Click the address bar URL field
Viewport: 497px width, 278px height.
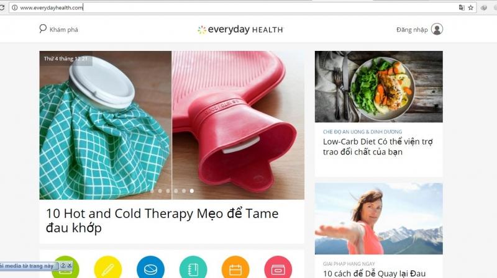tap(235, 7)
